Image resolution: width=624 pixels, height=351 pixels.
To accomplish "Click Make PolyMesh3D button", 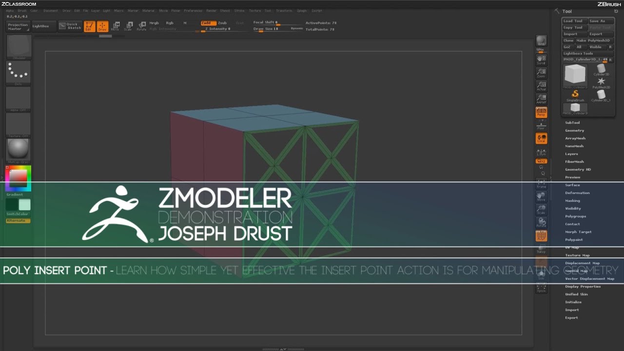I will [x=593, y=40].
